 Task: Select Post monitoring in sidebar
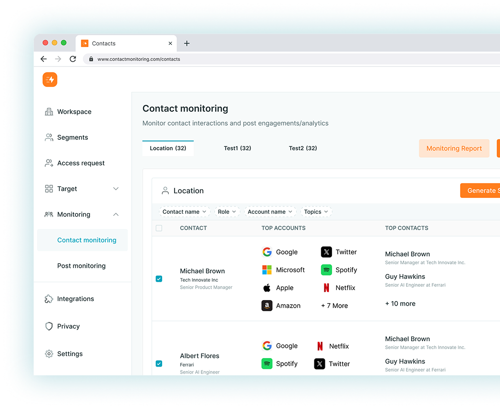pyautogui.click(x=81, y=266)
